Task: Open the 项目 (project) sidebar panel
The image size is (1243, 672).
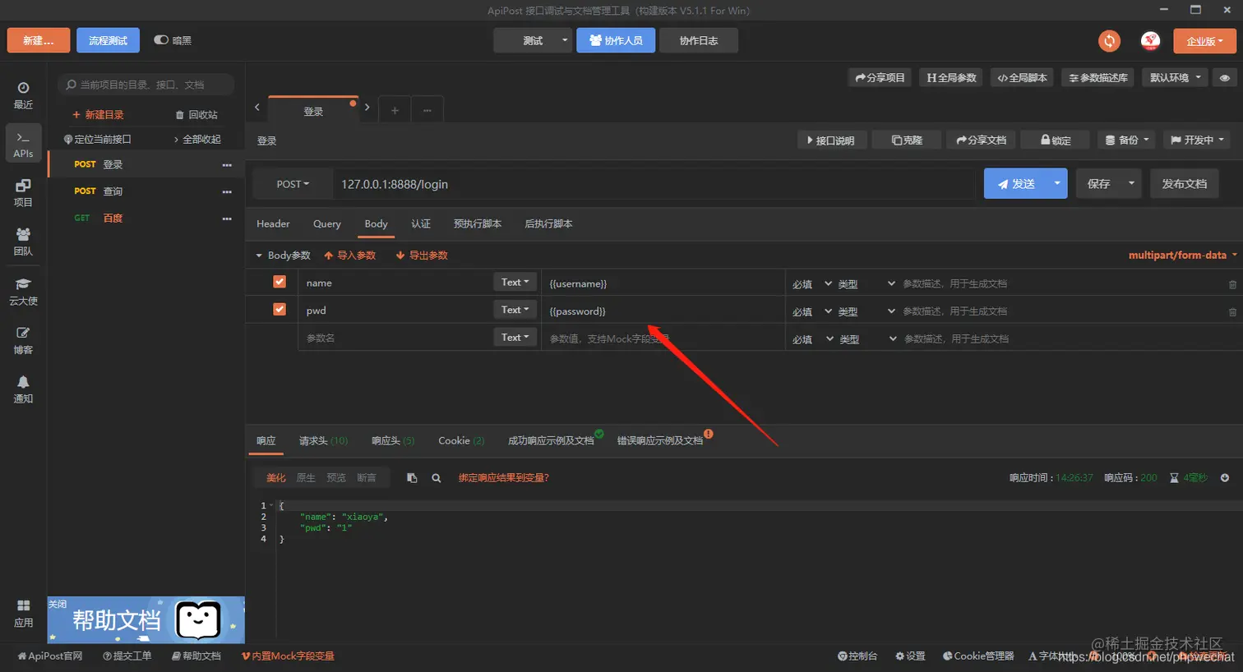Action: pos(23,193)
